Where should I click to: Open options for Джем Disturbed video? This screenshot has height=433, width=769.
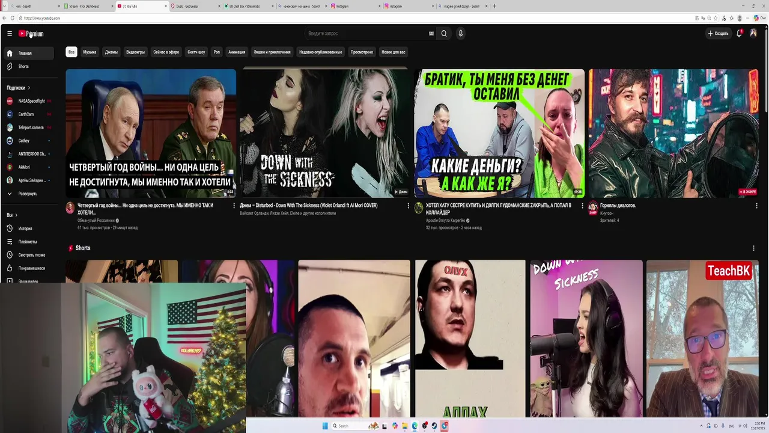pos(408,206)
